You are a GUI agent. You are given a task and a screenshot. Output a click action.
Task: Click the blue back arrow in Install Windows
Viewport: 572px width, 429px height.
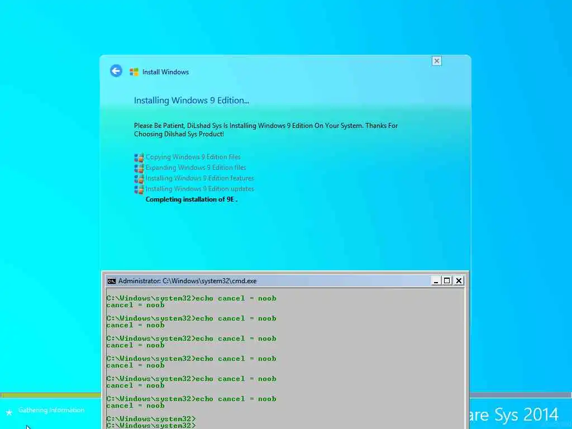pyautogui.click(x=116, y=71)
